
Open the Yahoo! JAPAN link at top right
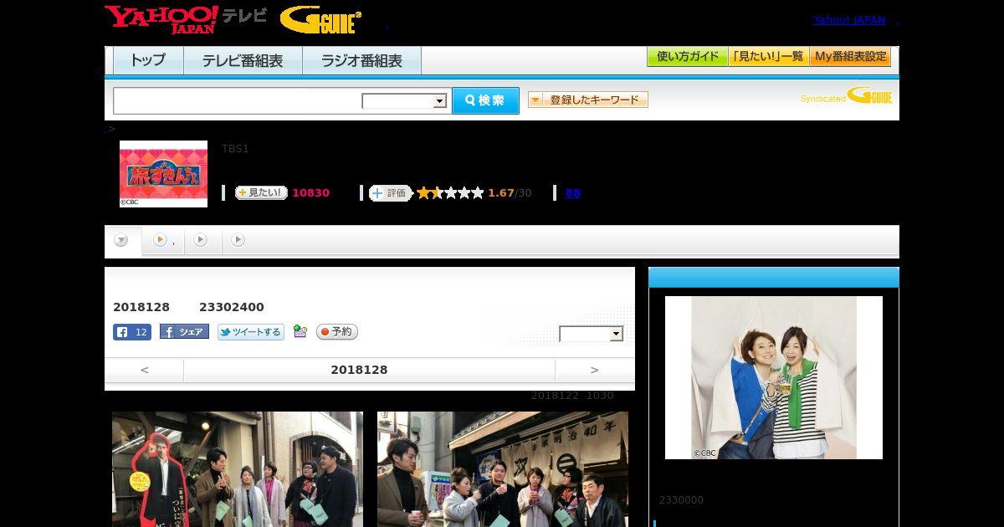point(849,20)
